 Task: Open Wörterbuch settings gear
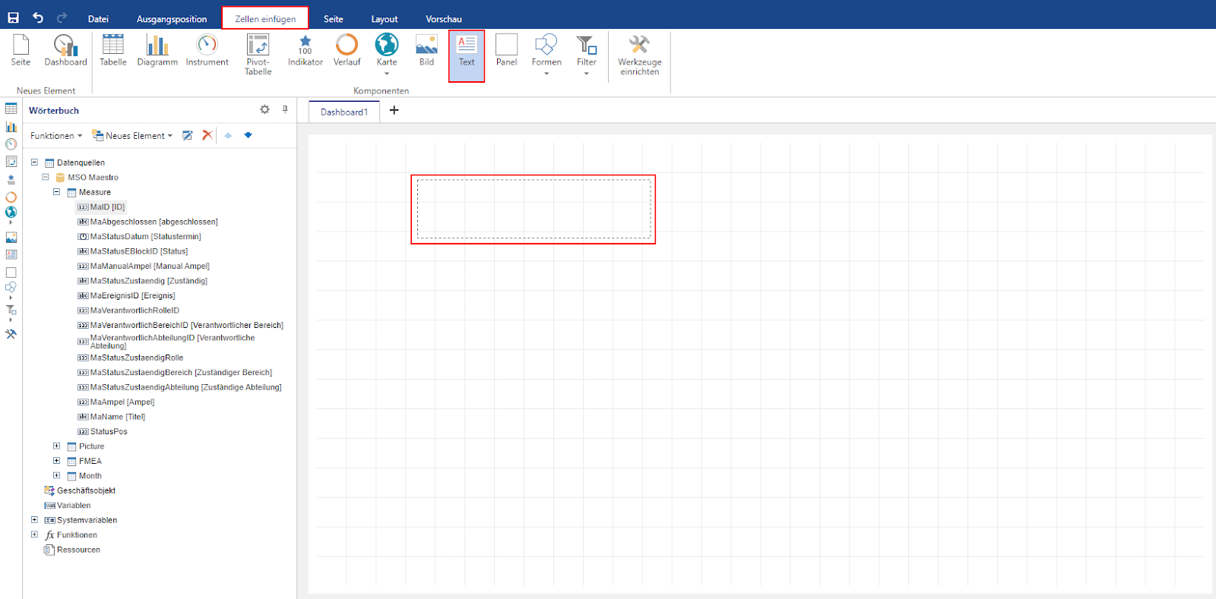click(264, 109)
